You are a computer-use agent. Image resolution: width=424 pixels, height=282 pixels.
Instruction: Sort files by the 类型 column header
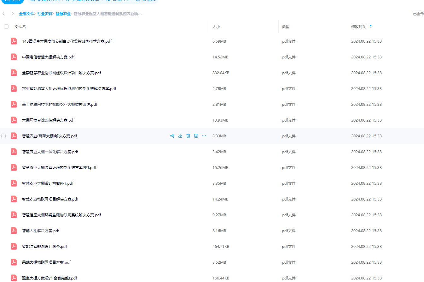pos(285,27)
